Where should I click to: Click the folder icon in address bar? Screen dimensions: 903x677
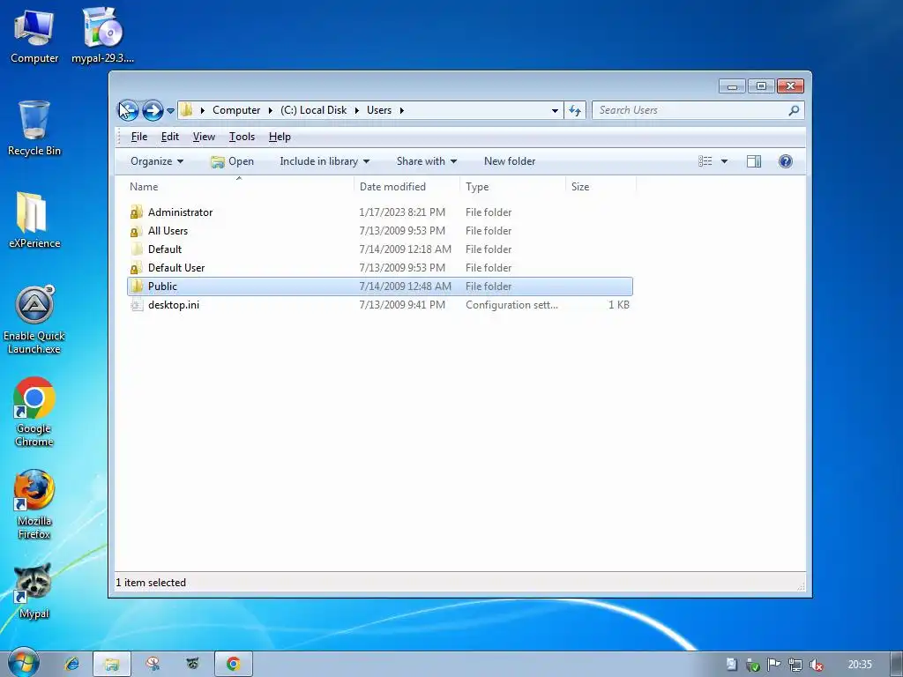(x=187, y=109)
